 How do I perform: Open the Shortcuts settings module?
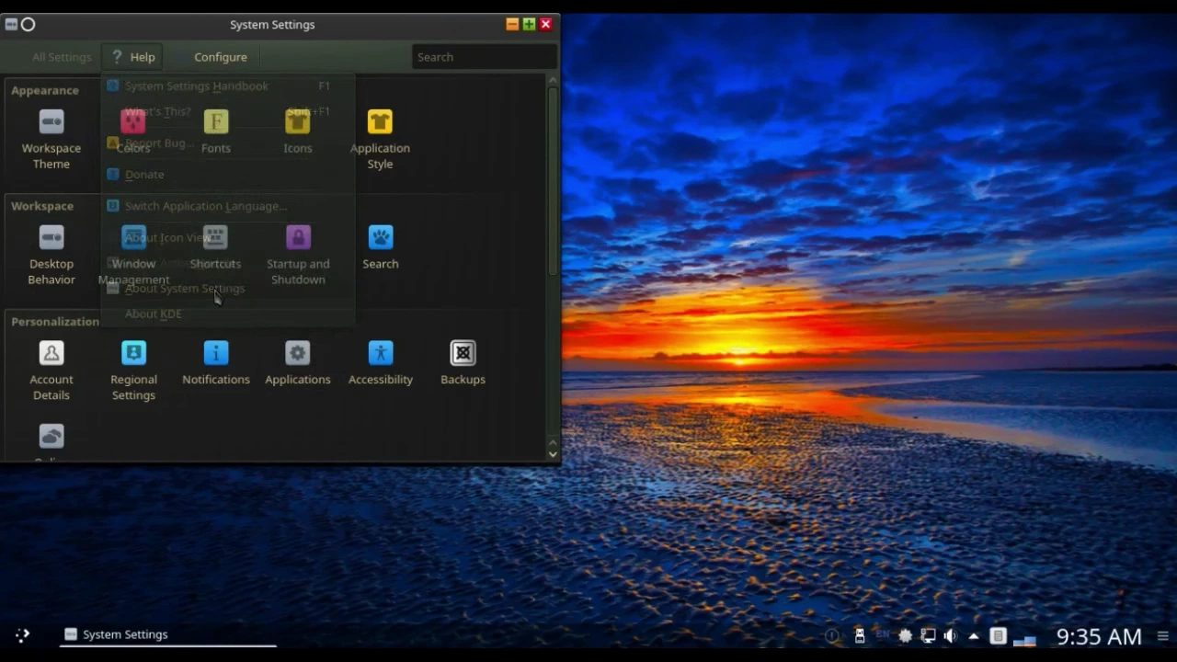click(x=215, y=247)
